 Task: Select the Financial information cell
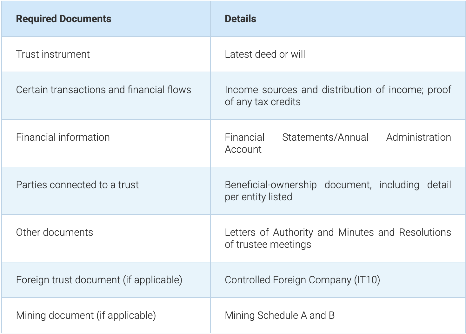[x=63, y=138]
